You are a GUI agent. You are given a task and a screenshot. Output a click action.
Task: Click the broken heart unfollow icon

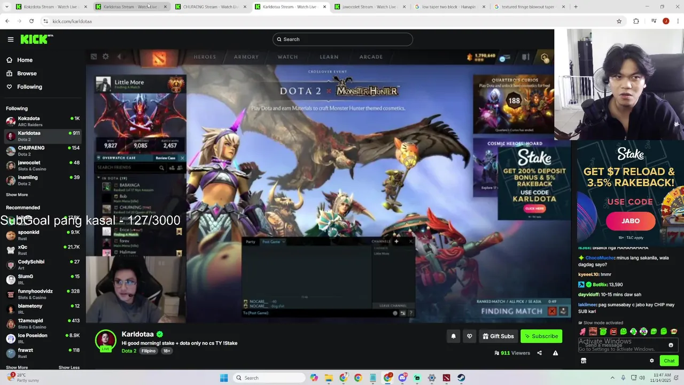[x=469, y=336]
